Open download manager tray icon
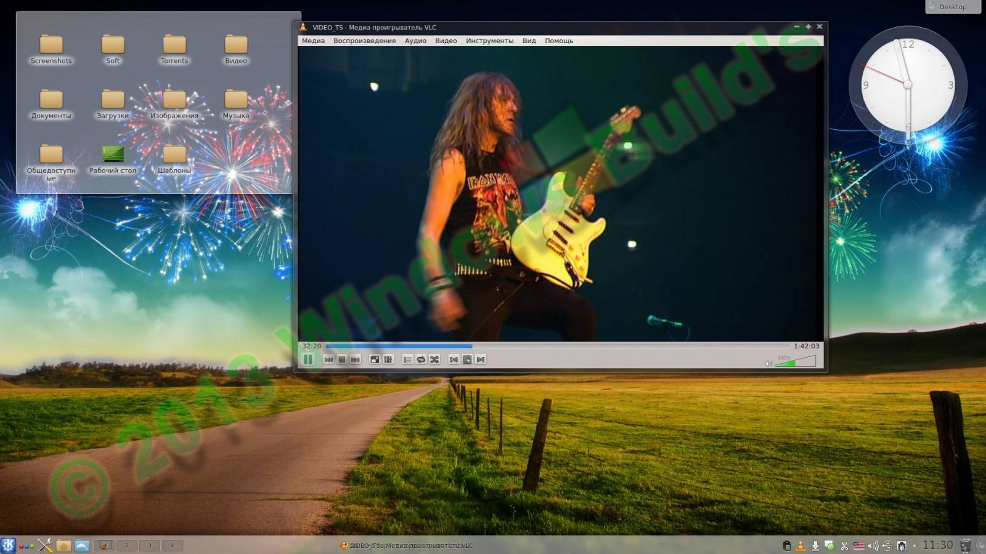This screenshot has height=554, width=986. point(815,545)
